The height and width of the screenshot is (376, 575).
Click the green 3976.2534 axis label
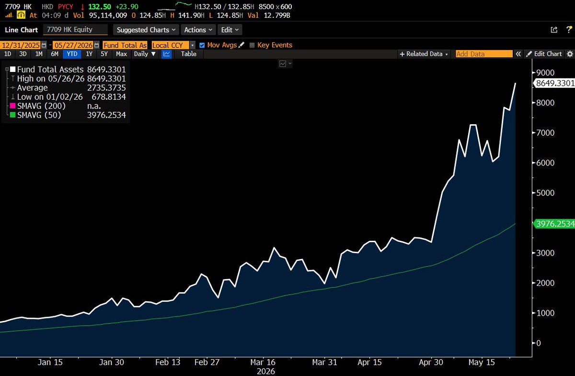click(x=555, y=223)
